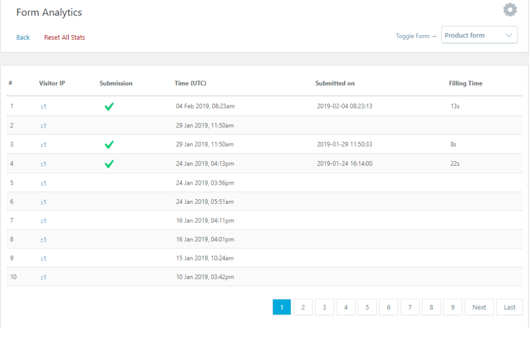
Task: Select page 9 in pagination
Action: pyautogui.click(x=453, y=307)
